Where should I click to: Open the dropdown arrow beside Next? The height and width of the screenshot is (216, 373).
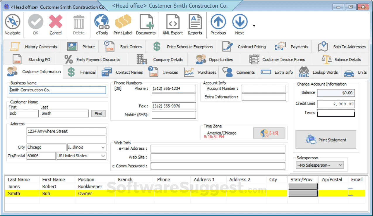(254, 26)
